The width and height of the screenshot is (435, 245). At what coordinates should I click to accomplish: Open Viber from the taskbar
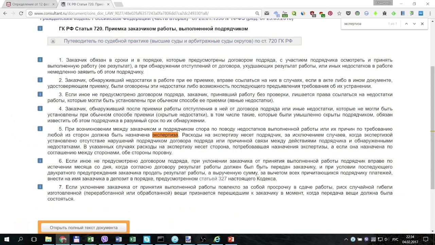coord(105,239)
